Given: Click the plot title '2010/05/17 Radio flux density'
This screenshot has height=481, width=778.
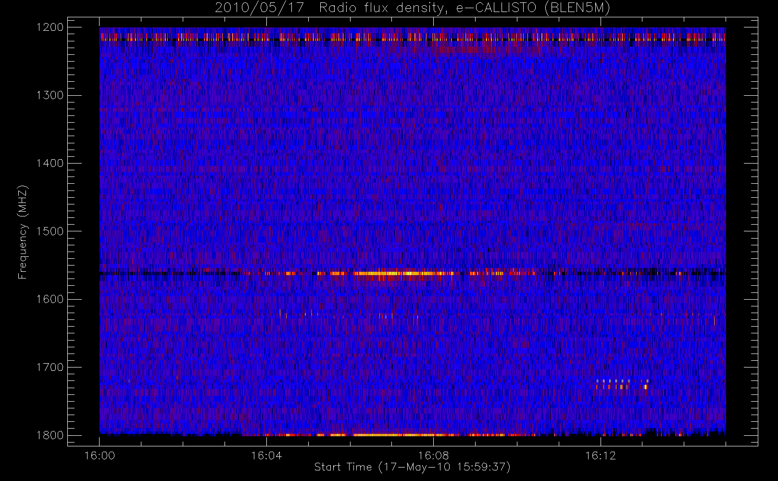Looking at the screenshot, I should point(413,8).
